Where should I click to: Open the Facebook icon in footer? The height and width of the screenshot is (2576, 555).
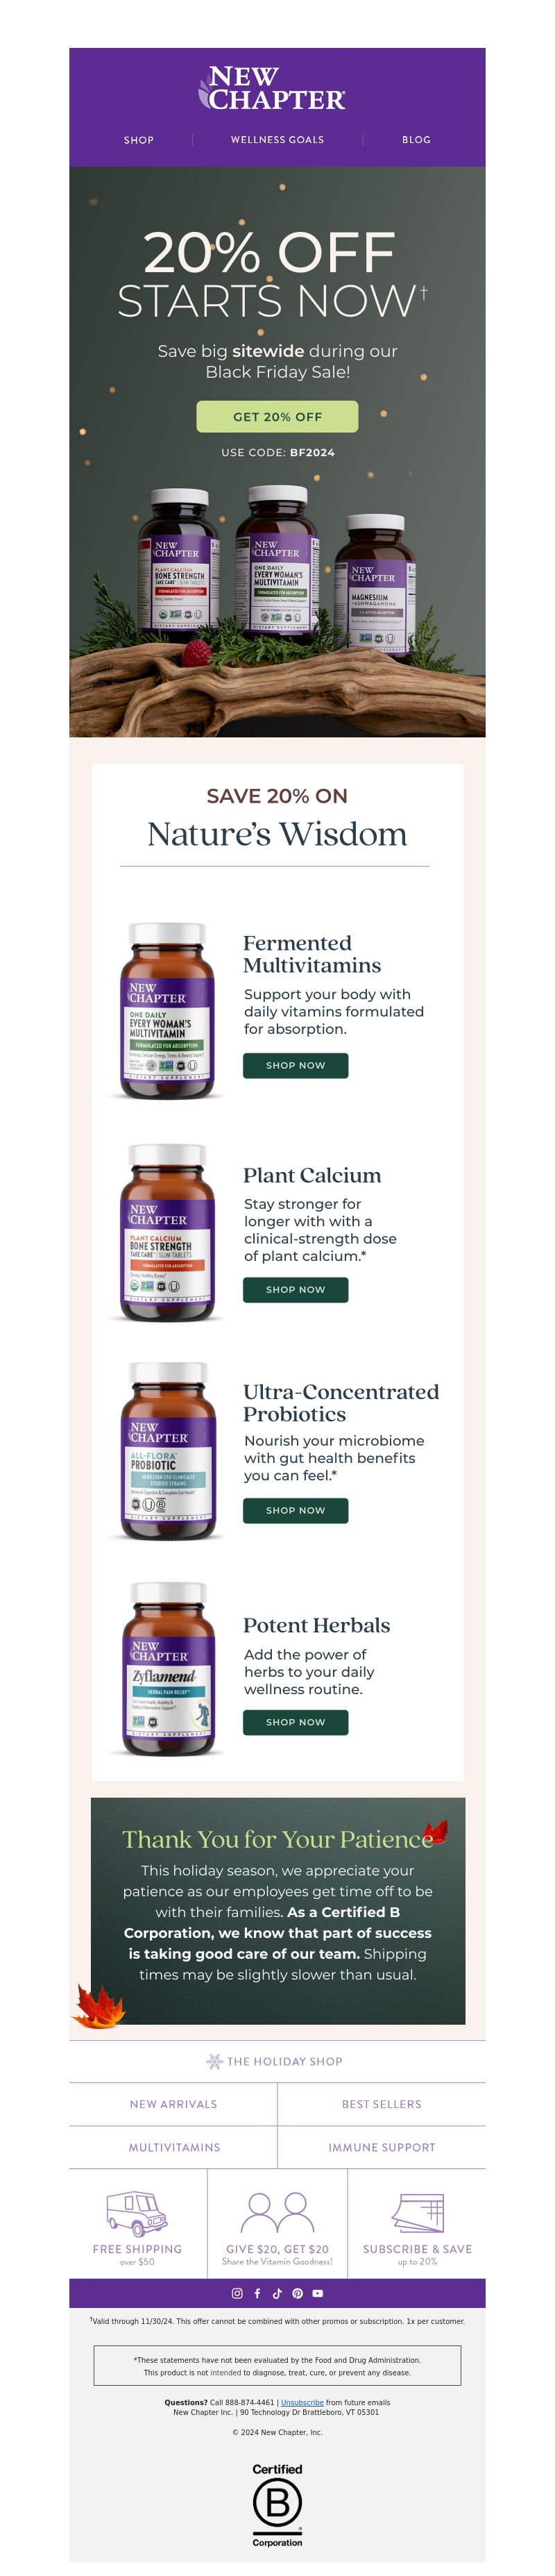click(x=257, y=2293)
